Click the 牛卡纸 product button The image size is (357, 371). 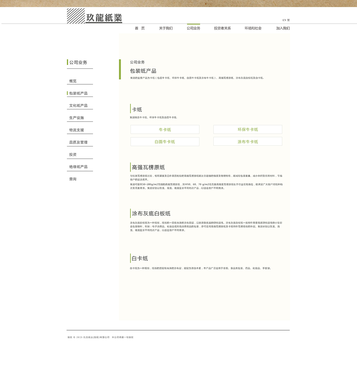[x=165, y=129]
